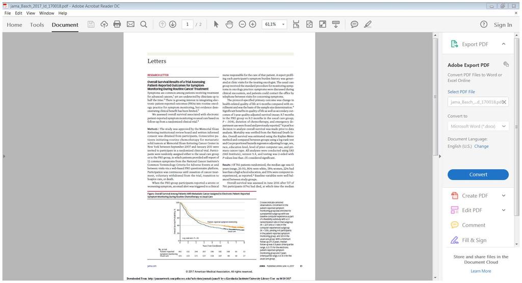522x283 pixels.
Task: Click the Select PDF File link
Action: point(461,92)
